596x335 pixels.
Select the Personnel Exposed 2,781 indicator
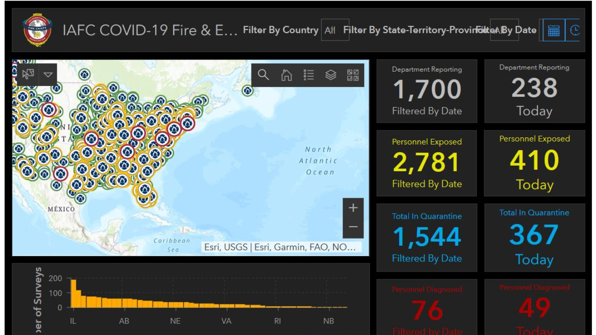pos(427,163)
